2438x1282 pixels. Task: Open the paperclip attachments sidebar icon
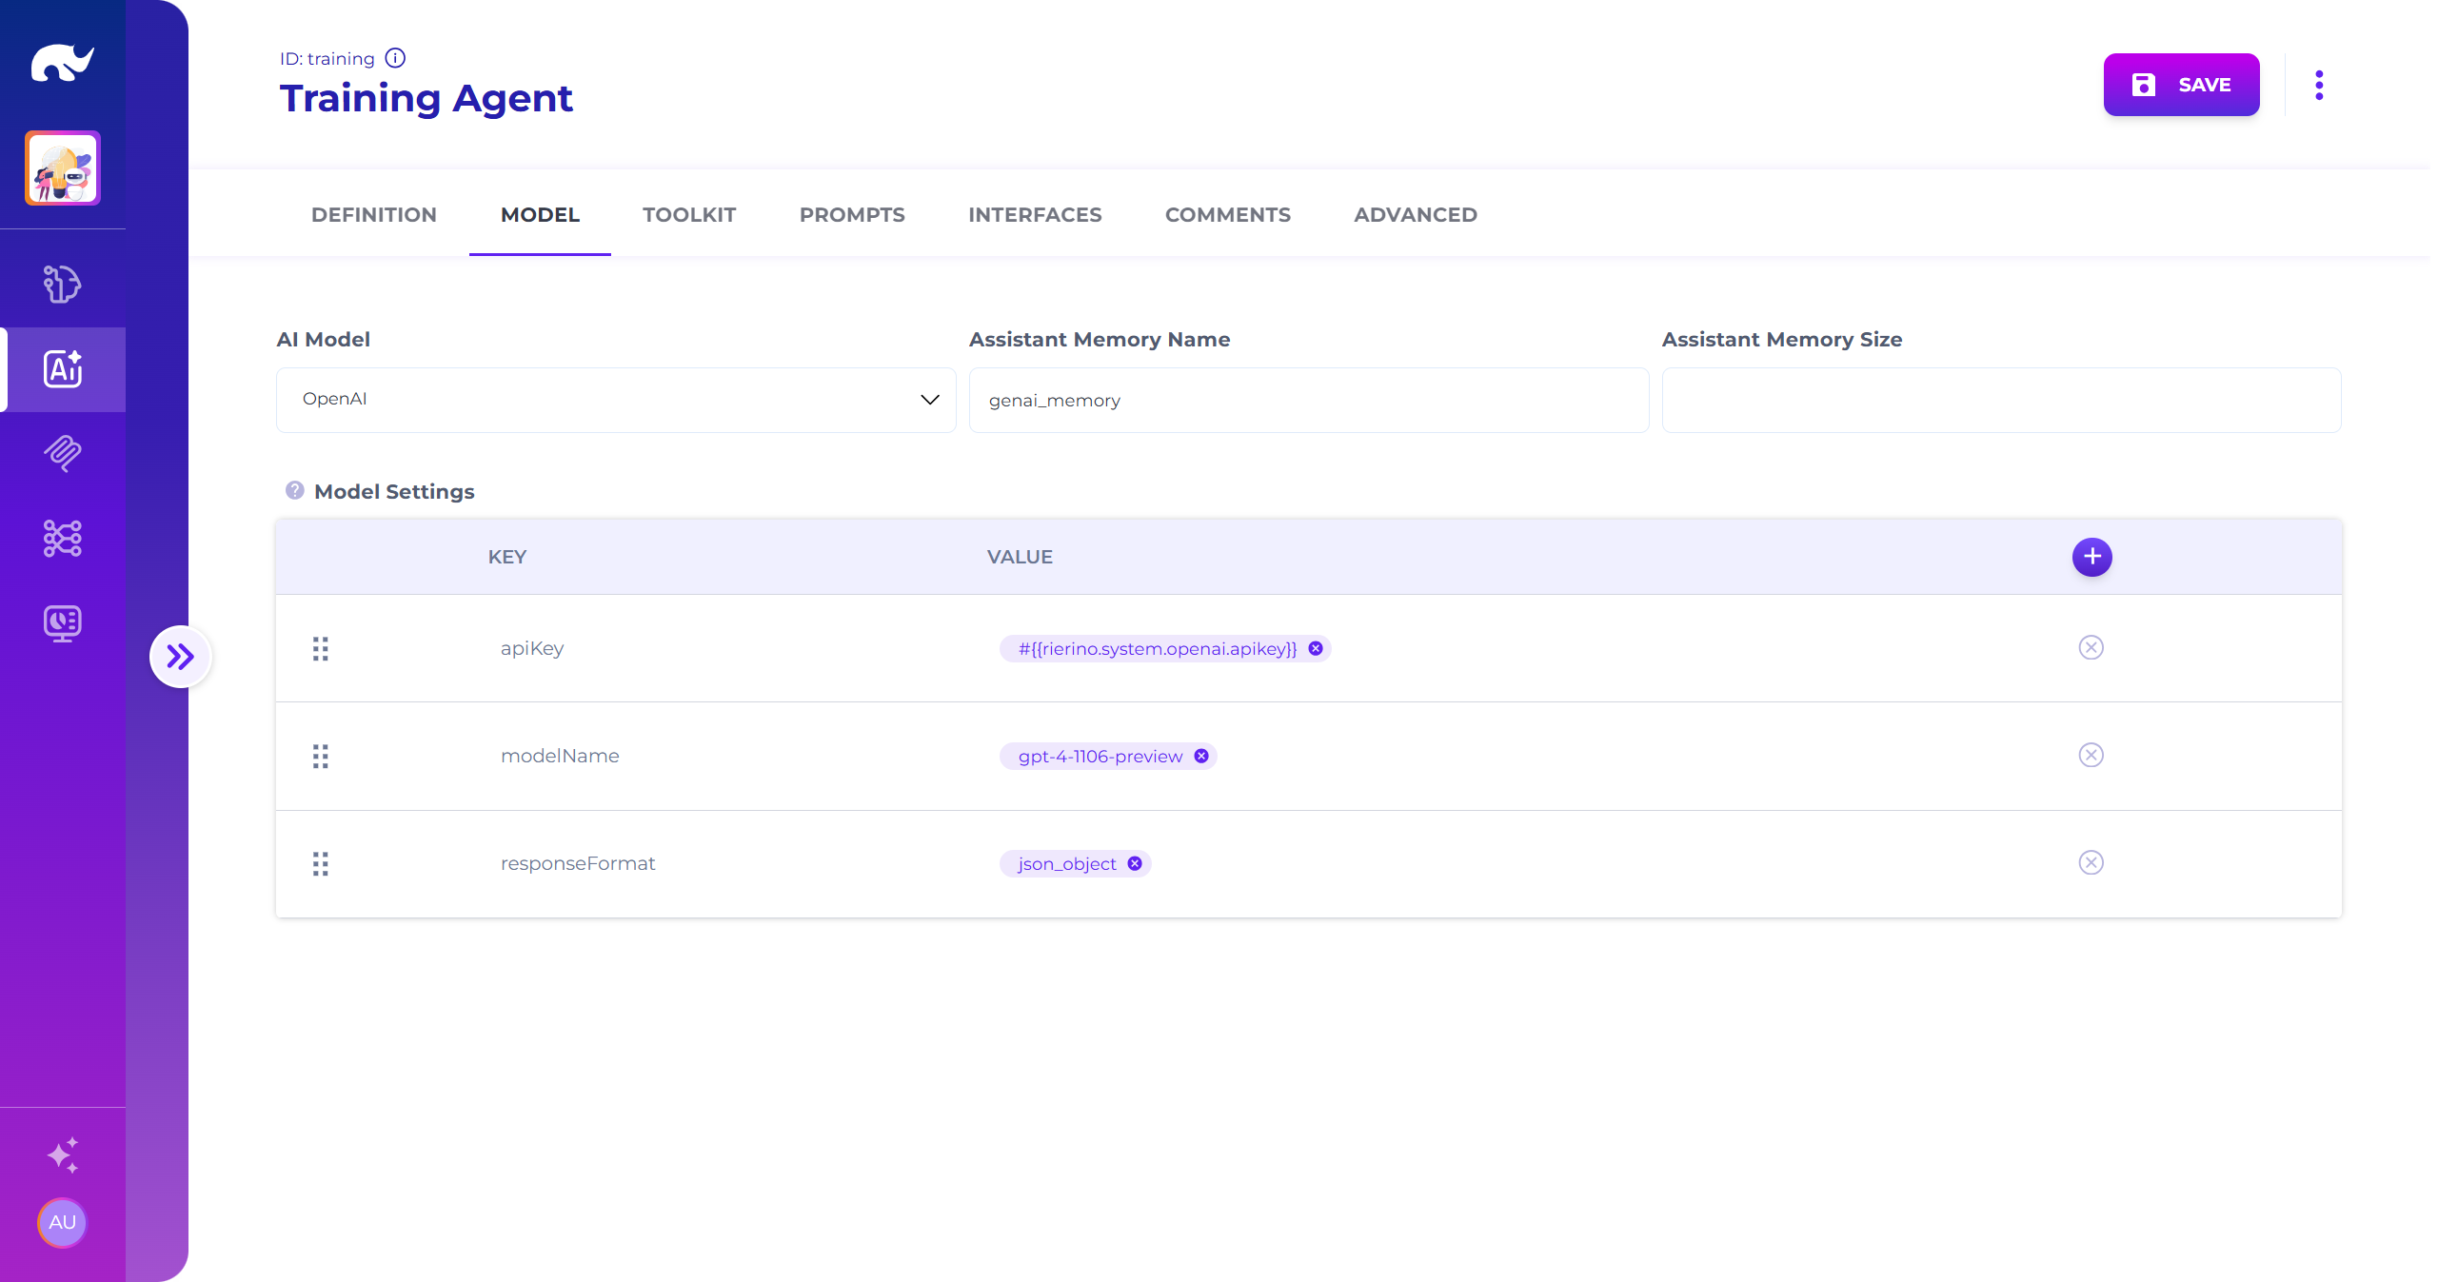pyautogui.click(x=62, y=454)
